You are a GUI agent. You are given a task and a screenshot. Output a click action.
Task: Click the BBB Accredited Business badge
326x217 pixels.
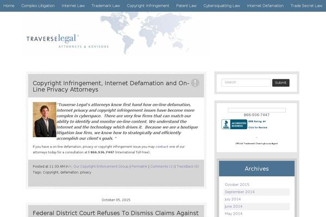tap(234, 124)
